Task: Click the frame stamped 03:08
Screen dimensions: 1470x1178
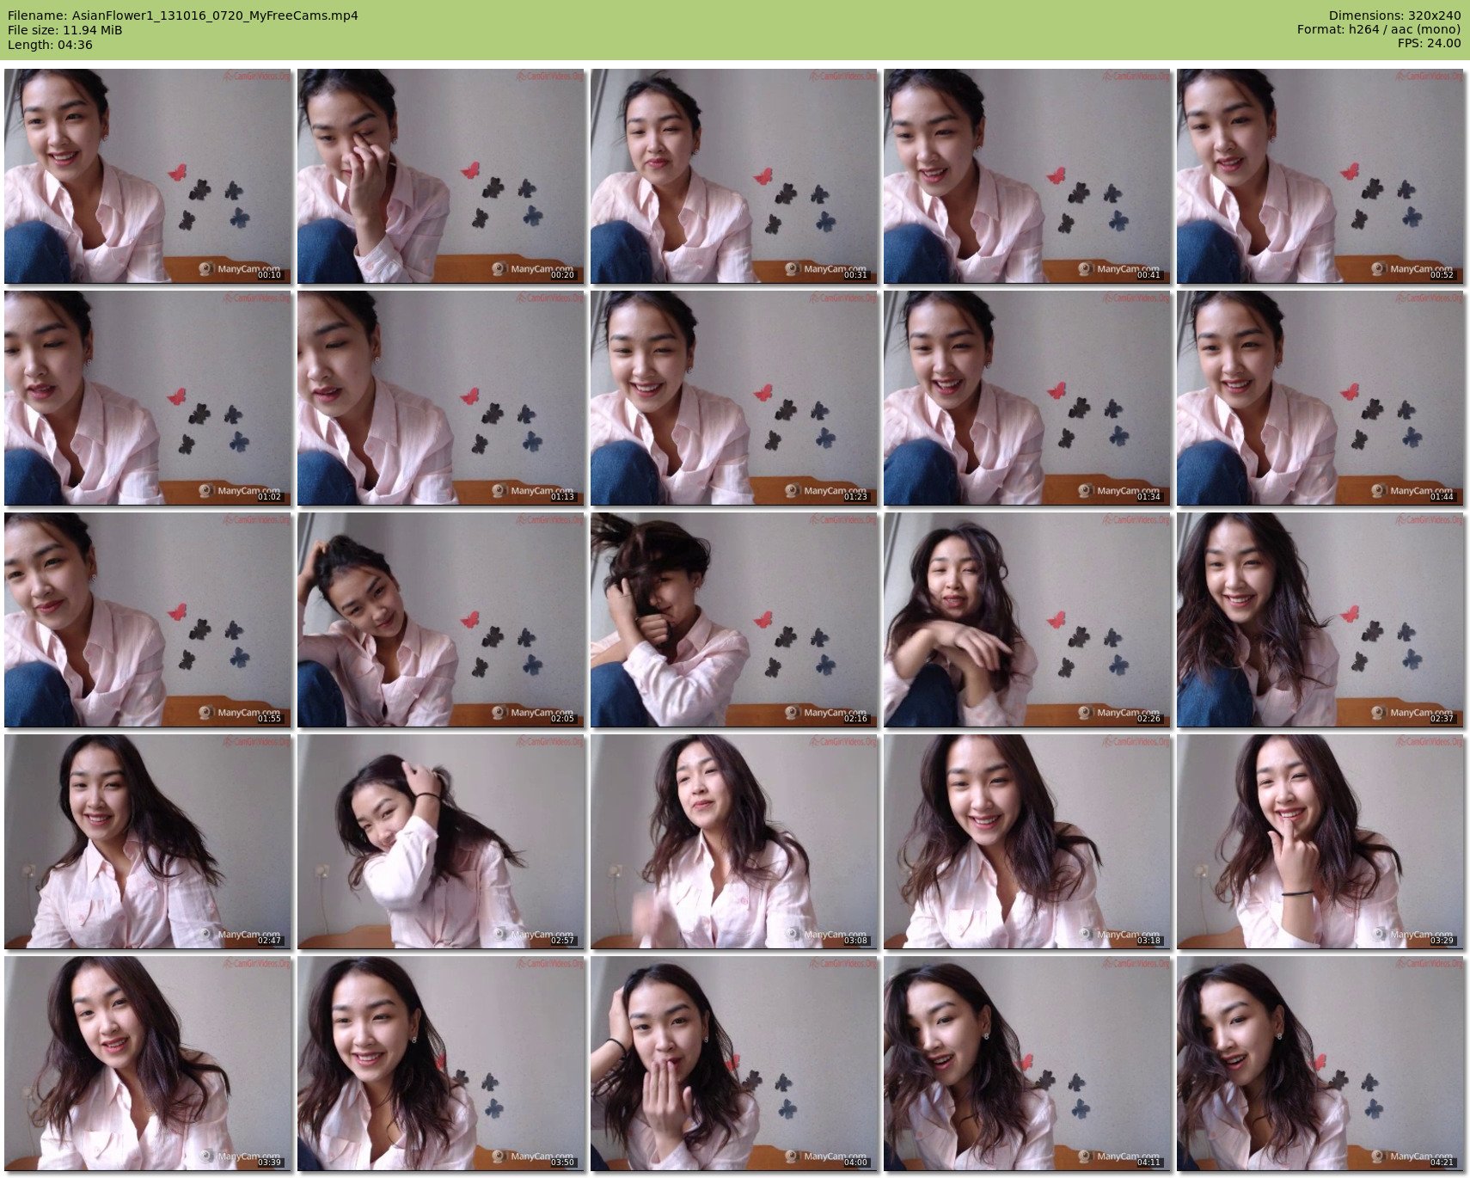Action: (x=734, y=842)
